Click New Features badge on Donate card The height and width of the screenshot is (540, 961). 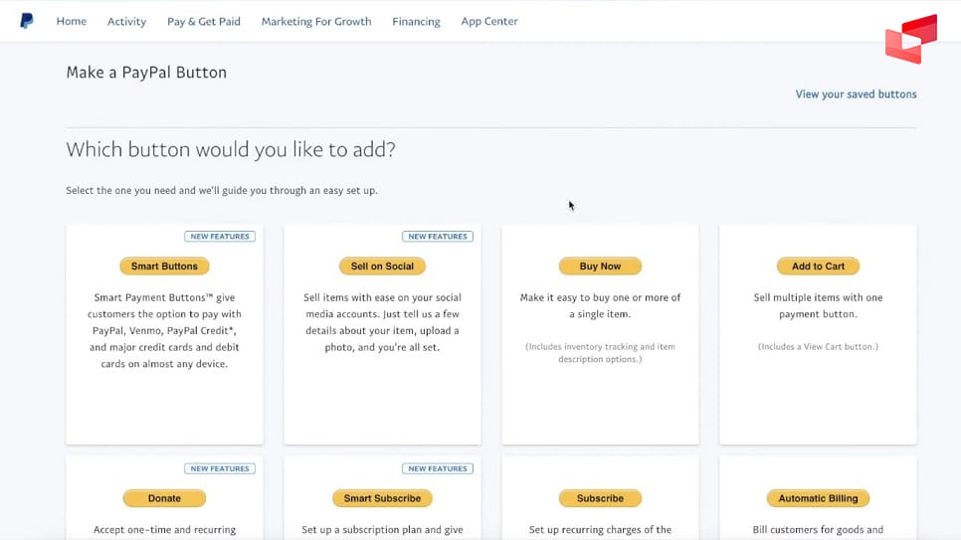pos(220,468)
